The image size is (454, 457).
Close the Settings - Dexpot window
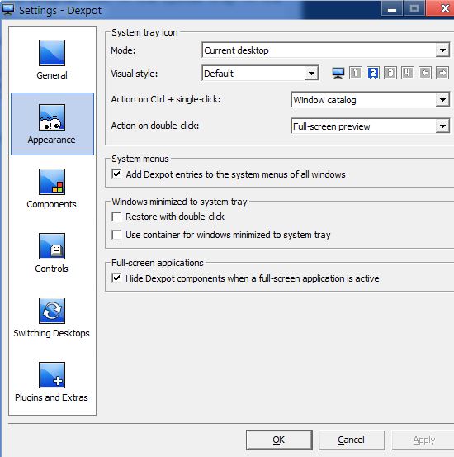441,8
